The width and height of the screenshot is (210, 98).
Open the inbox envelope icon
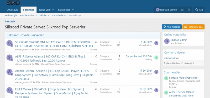[x=182, y=10]
